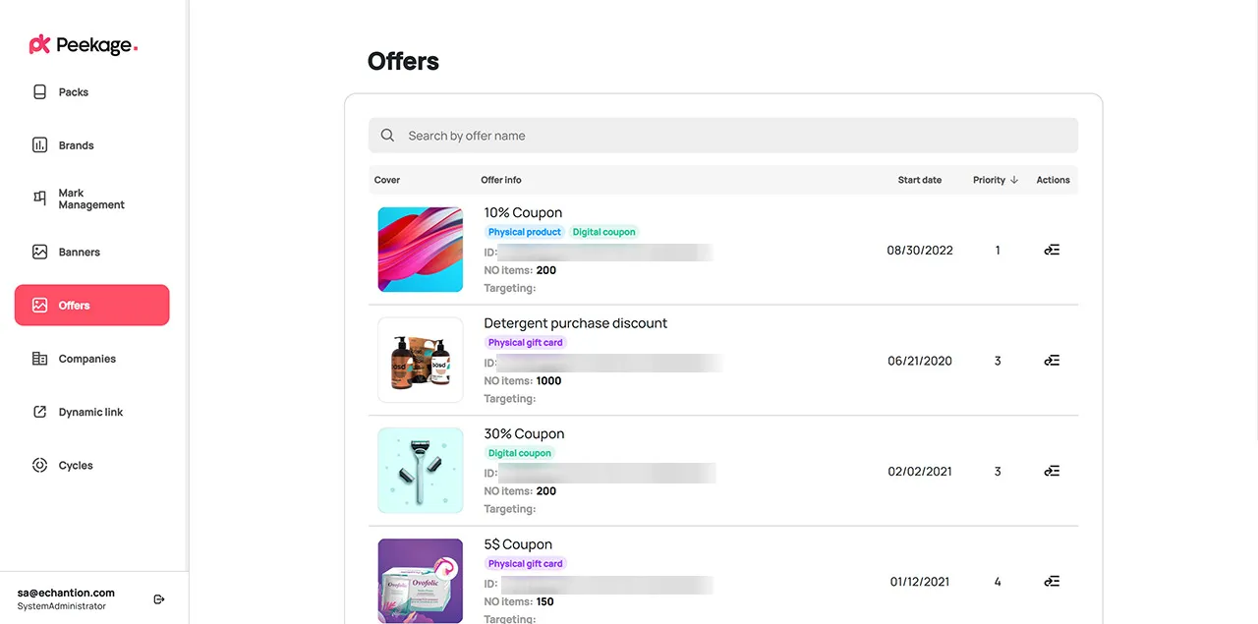Open actions for Detergent purchase discount
Viewport: 1258px width, 624px height.
pos(1052,361)
